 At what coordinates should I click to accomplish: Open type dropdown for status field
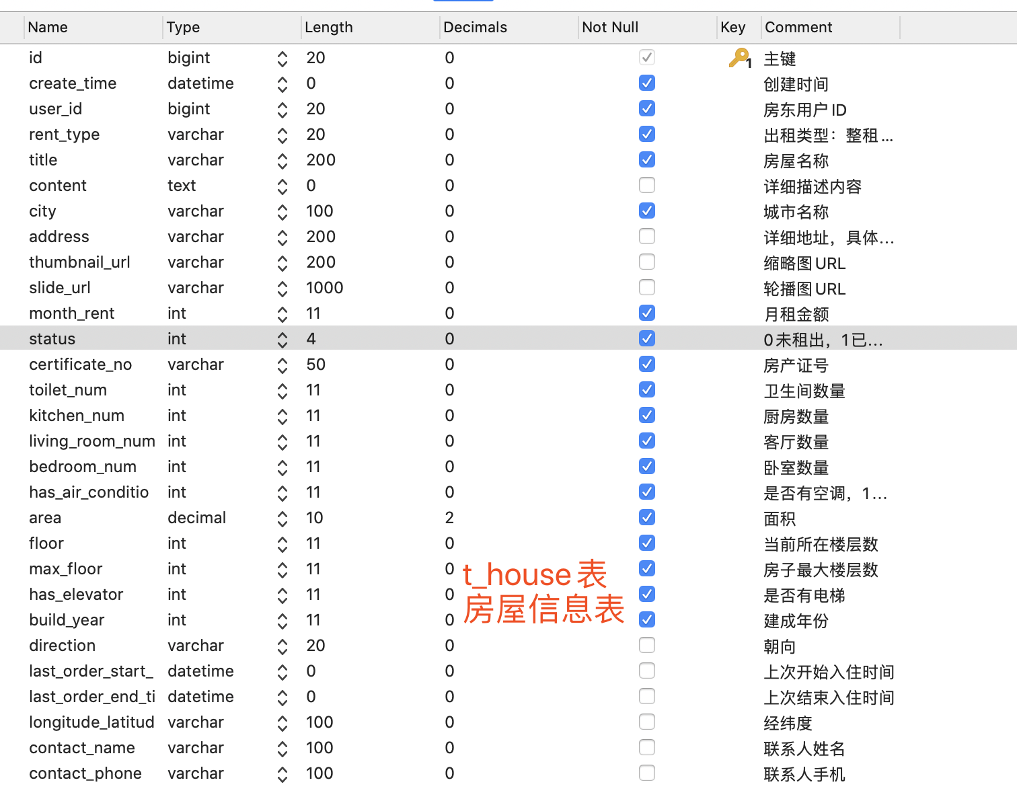point(282,340)
